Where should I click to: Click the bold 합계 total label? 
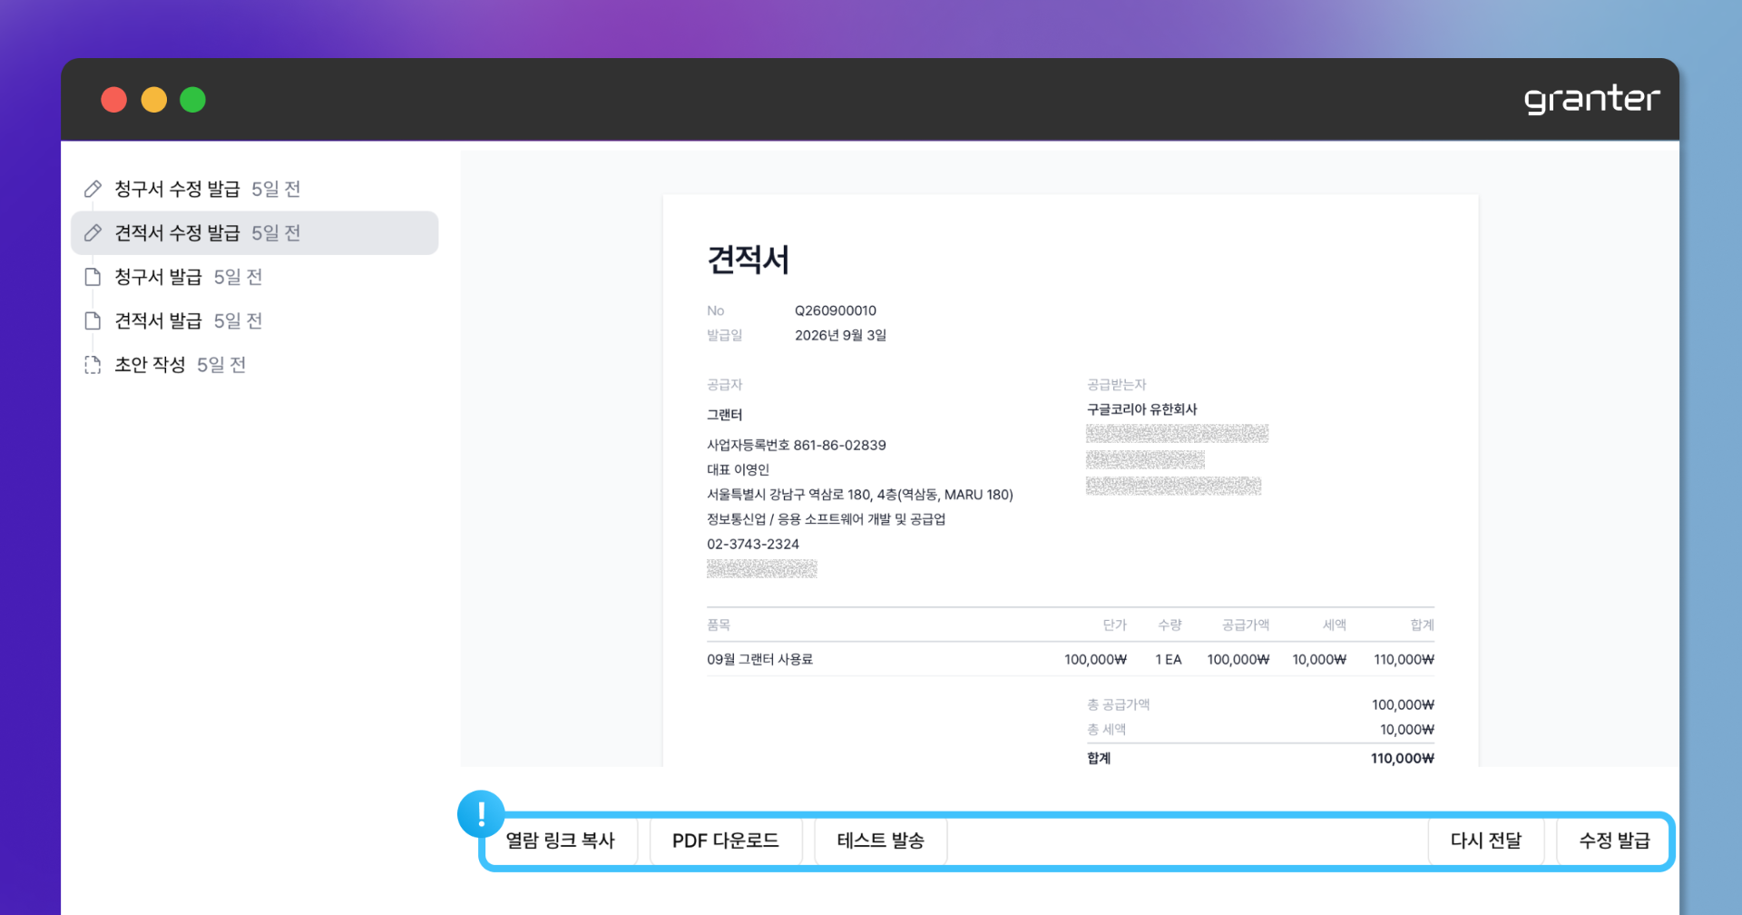click(x=1099, y=758)
